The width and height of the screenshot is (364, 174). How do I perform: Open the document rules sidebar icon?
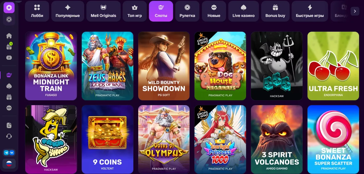9,125
